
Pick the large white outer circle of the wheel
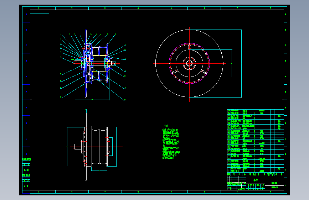click(189, 63)
